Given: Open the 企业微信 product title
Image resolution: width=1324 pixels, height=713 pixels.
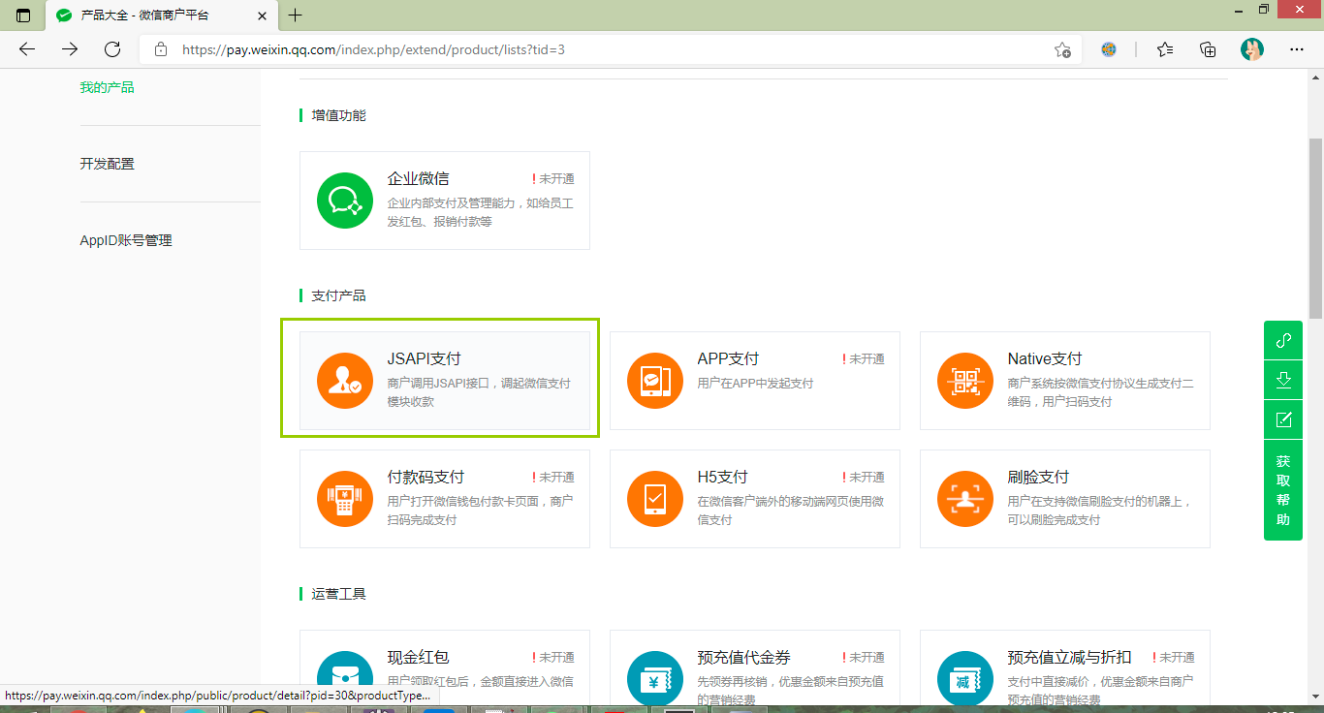Looking at the screenshot, I should [418, 178].
